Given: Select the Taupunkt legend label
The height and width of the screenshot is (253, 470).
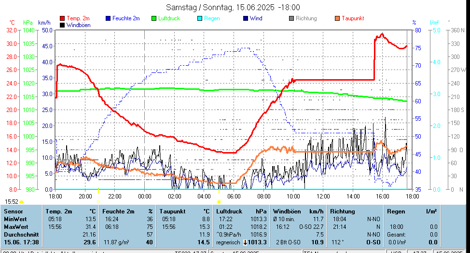Looking at the screenshot, I should [353, 18].
